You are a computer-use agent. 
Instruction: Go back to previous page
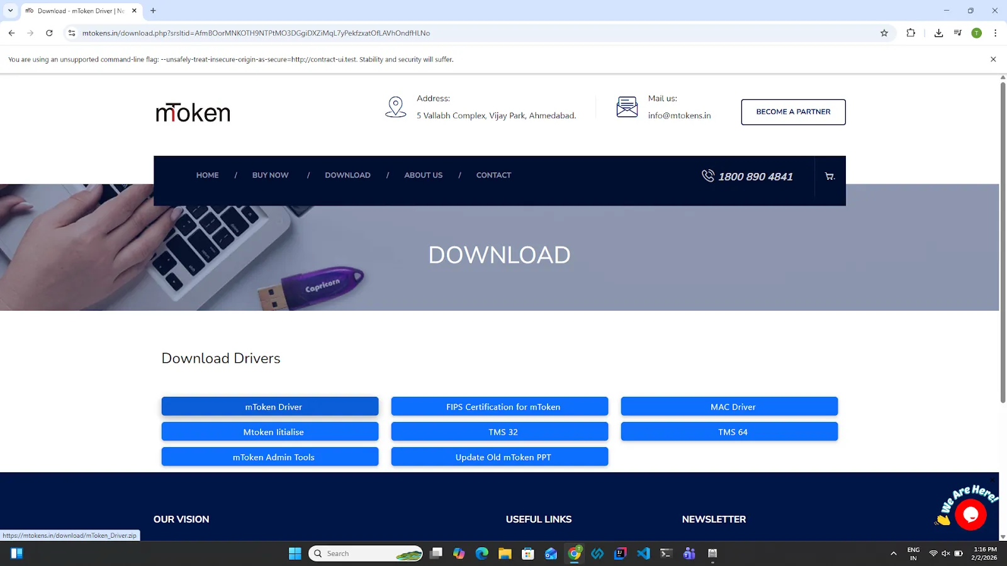click(x=11, y=33)
